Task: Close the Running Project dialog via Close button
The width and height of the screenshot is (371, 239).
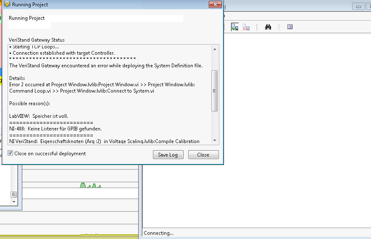Action: click(203, 155)
